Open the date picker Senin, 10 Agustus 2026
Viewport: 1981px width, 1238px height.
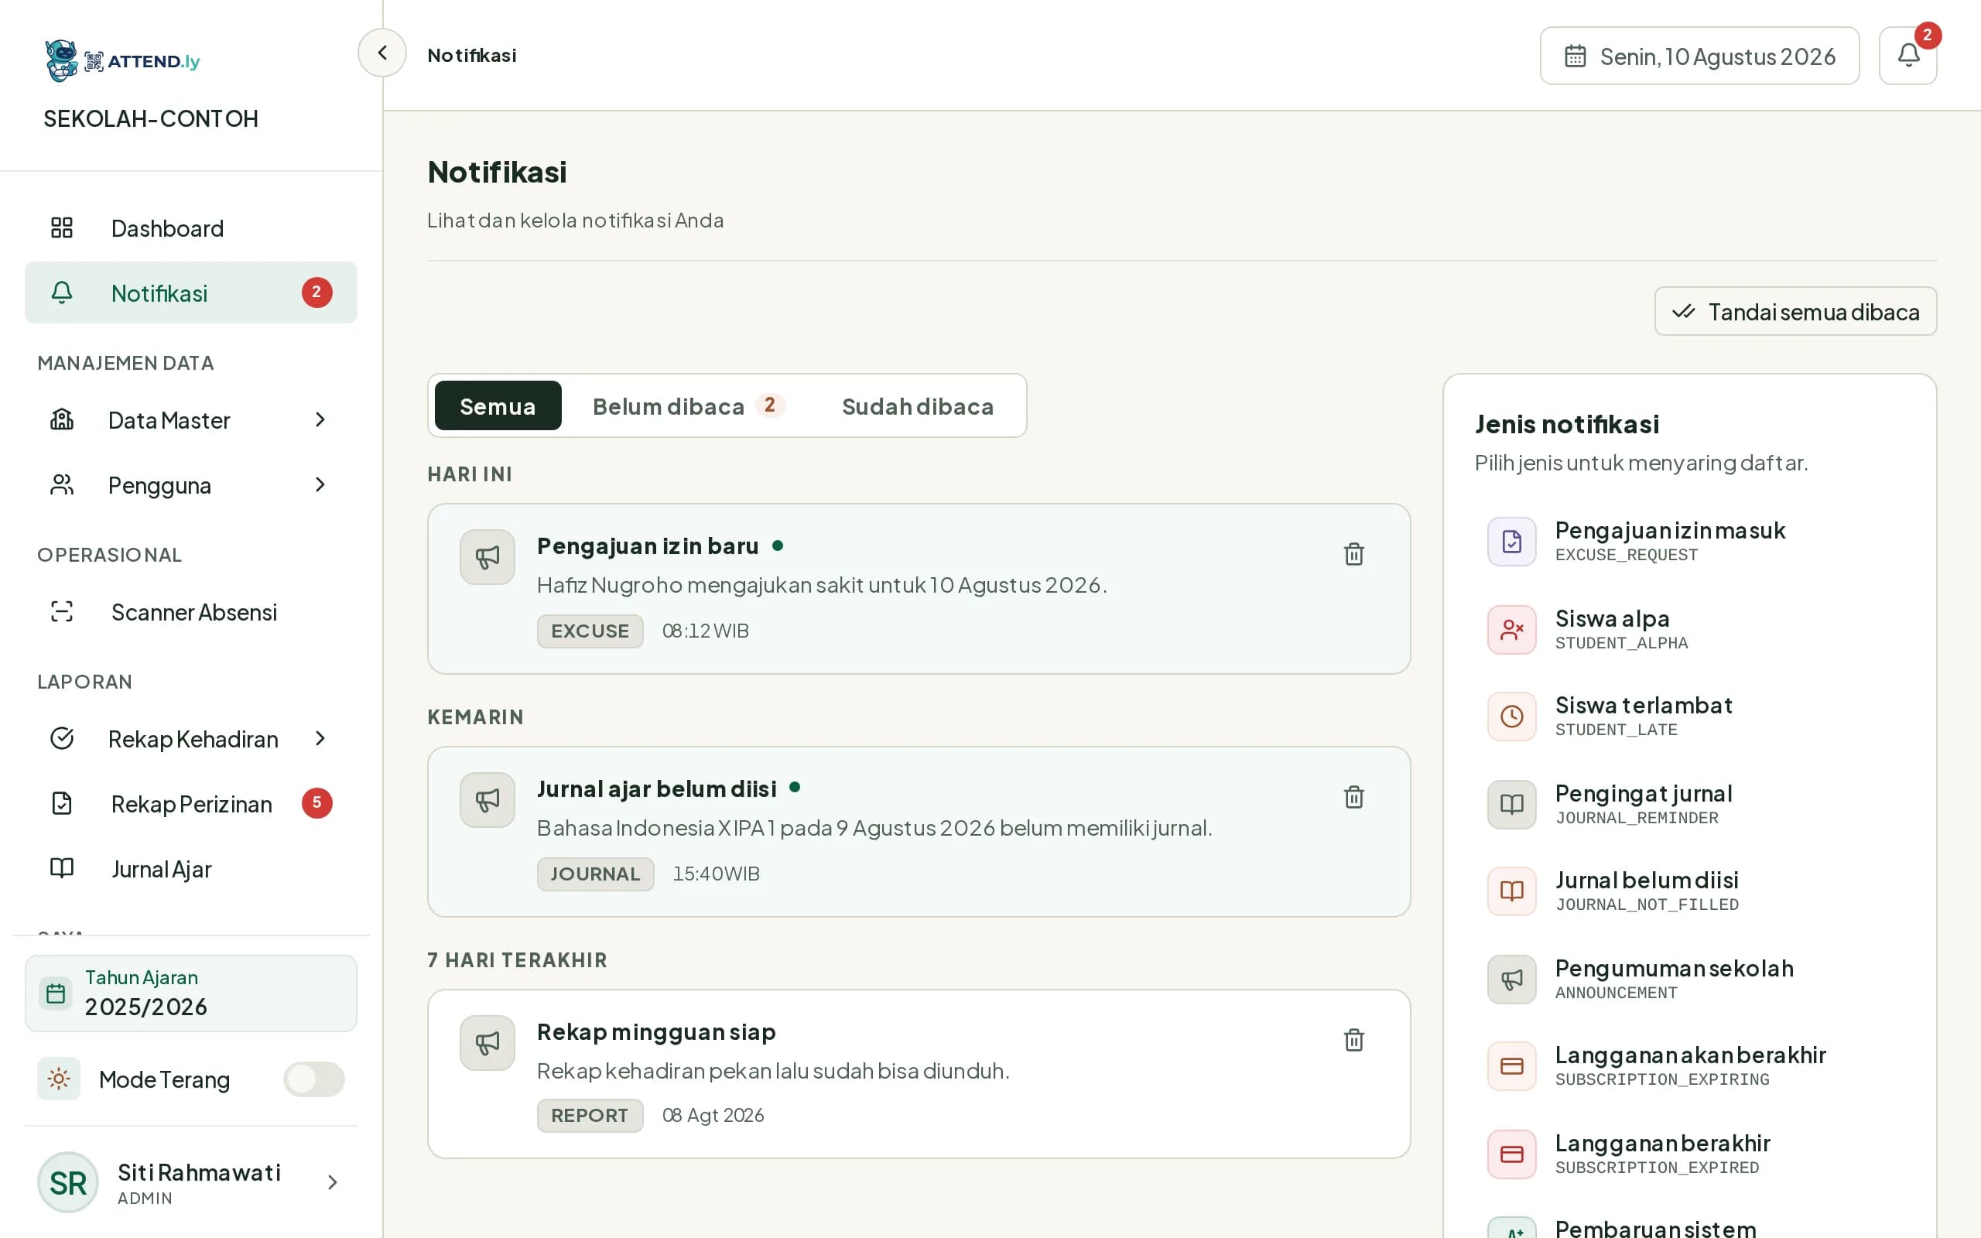(x=1699, y=56)
